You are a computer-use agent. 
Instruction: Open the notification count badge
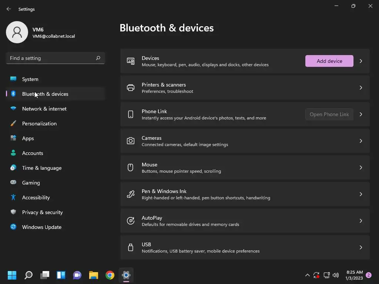coord(369,275)
